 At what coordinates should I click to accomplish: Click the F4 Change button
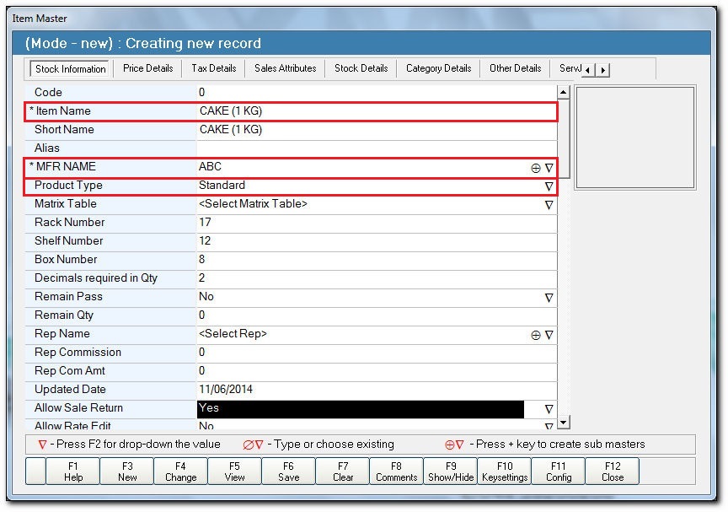[x=180, y=472]
